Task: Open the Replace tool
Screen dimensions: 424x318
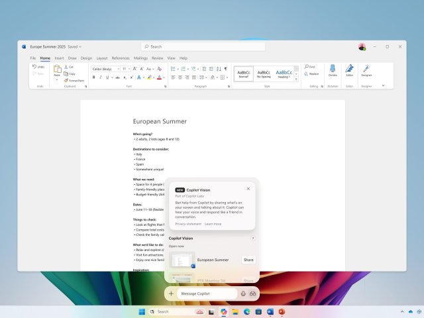Action: (311, 74)
